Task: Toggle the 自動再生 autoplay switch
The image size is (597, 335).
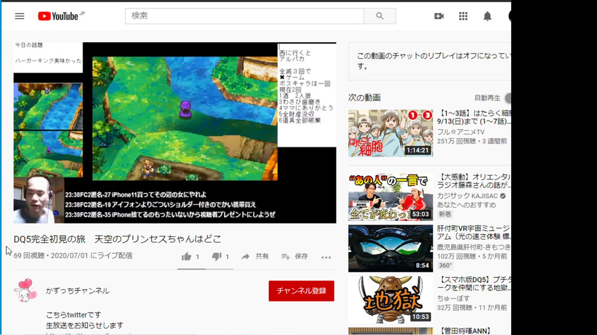Action: (508, 98)
